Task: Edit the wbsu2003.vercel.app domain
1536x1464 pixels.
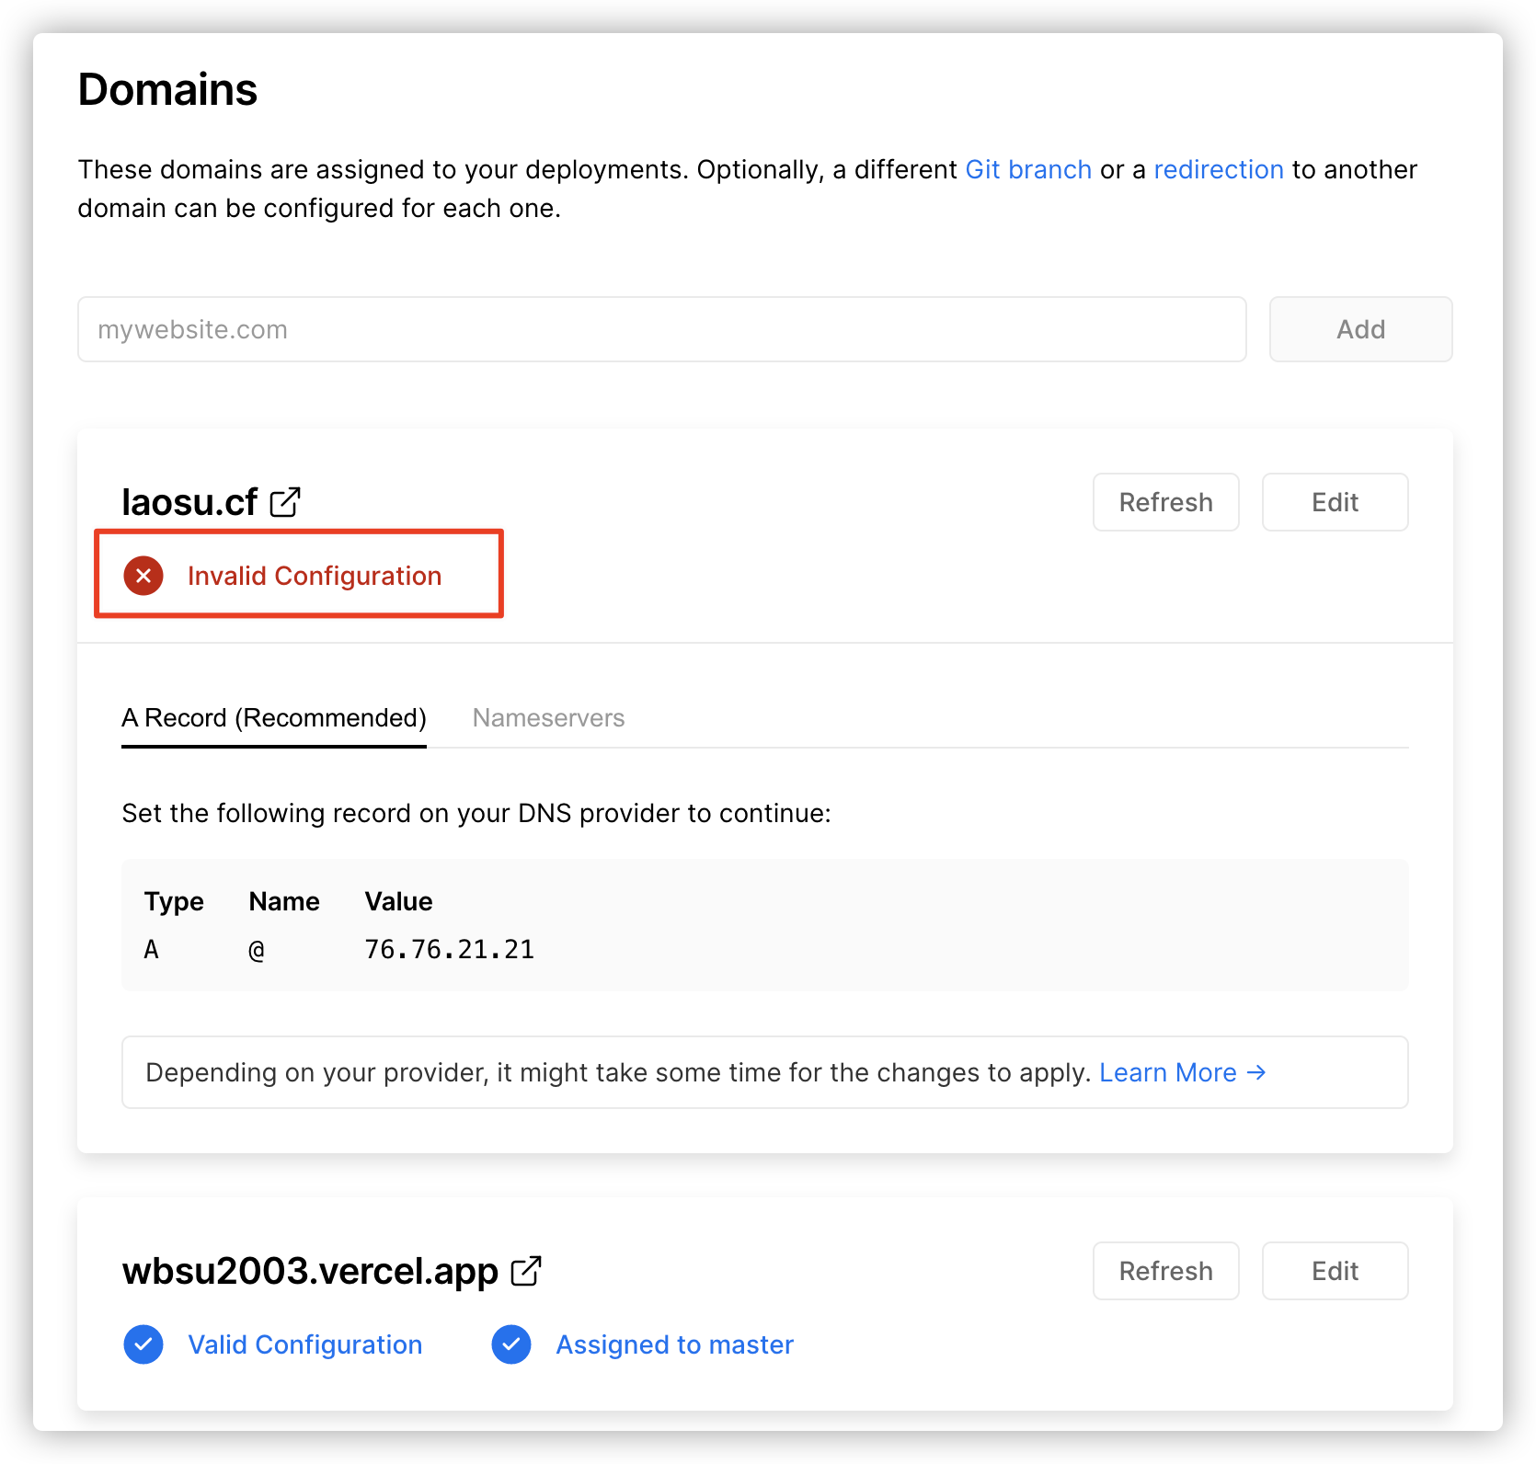Action: pos(1335,1271)
